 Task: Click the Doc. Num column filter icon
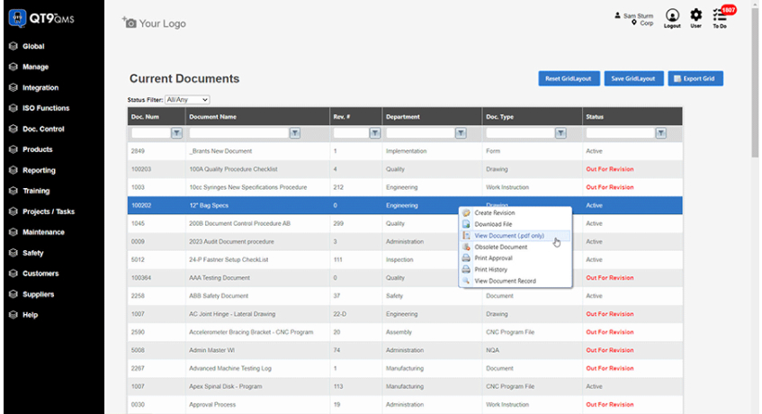(176, 133)
